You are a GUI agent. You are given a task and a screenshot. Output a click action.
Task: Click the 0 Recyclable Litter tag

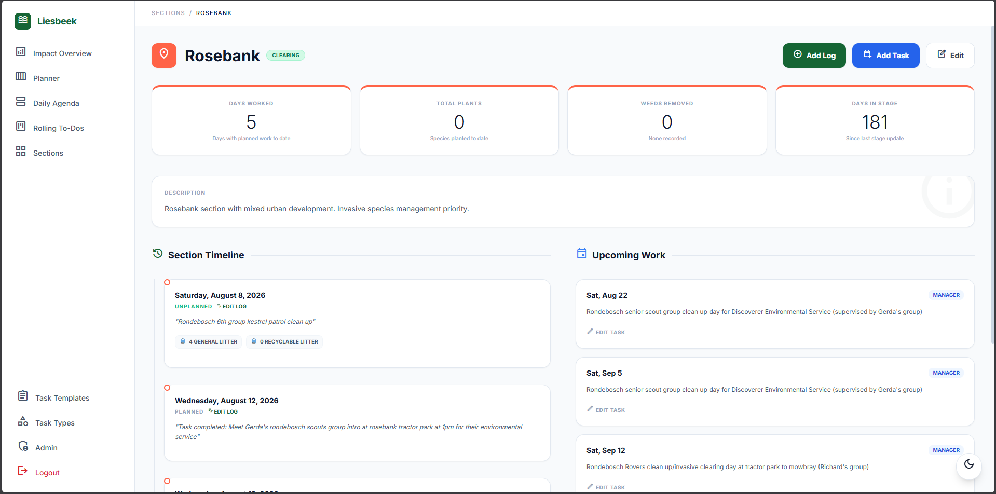(x=284, y=341)
